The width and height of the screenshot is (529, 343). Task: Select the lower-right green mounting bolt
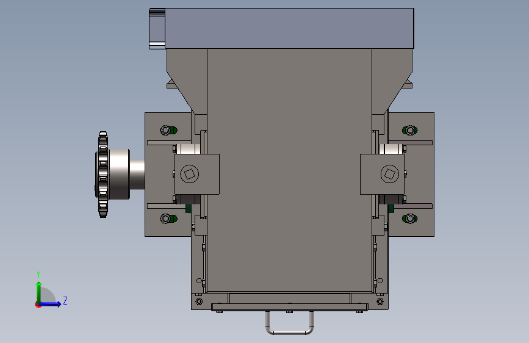(410, 218)
